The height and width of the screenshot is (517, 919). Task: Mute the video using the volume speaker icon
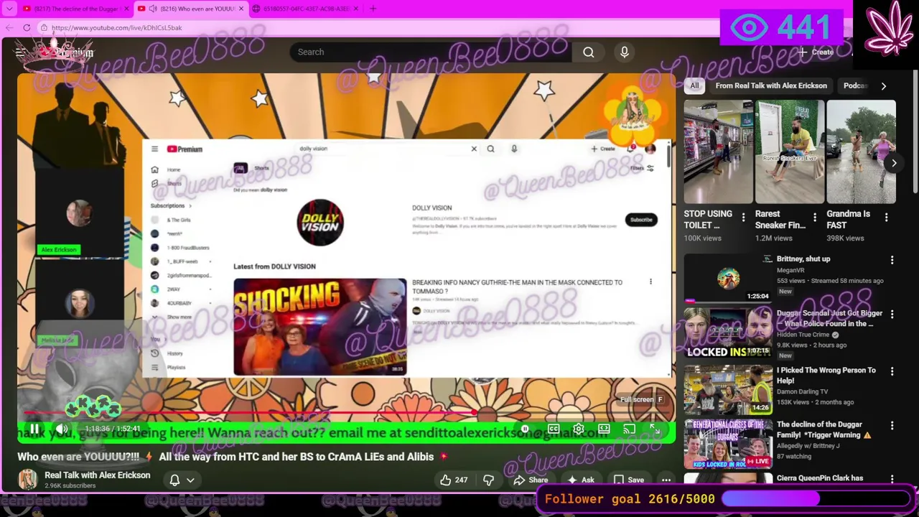click(x=62, y=429)
